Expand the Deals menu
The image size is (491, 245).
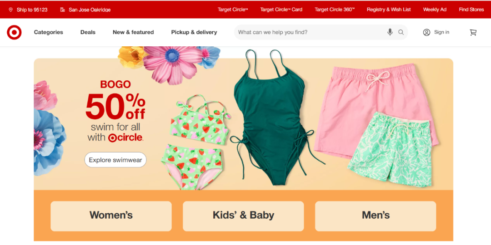88,32
